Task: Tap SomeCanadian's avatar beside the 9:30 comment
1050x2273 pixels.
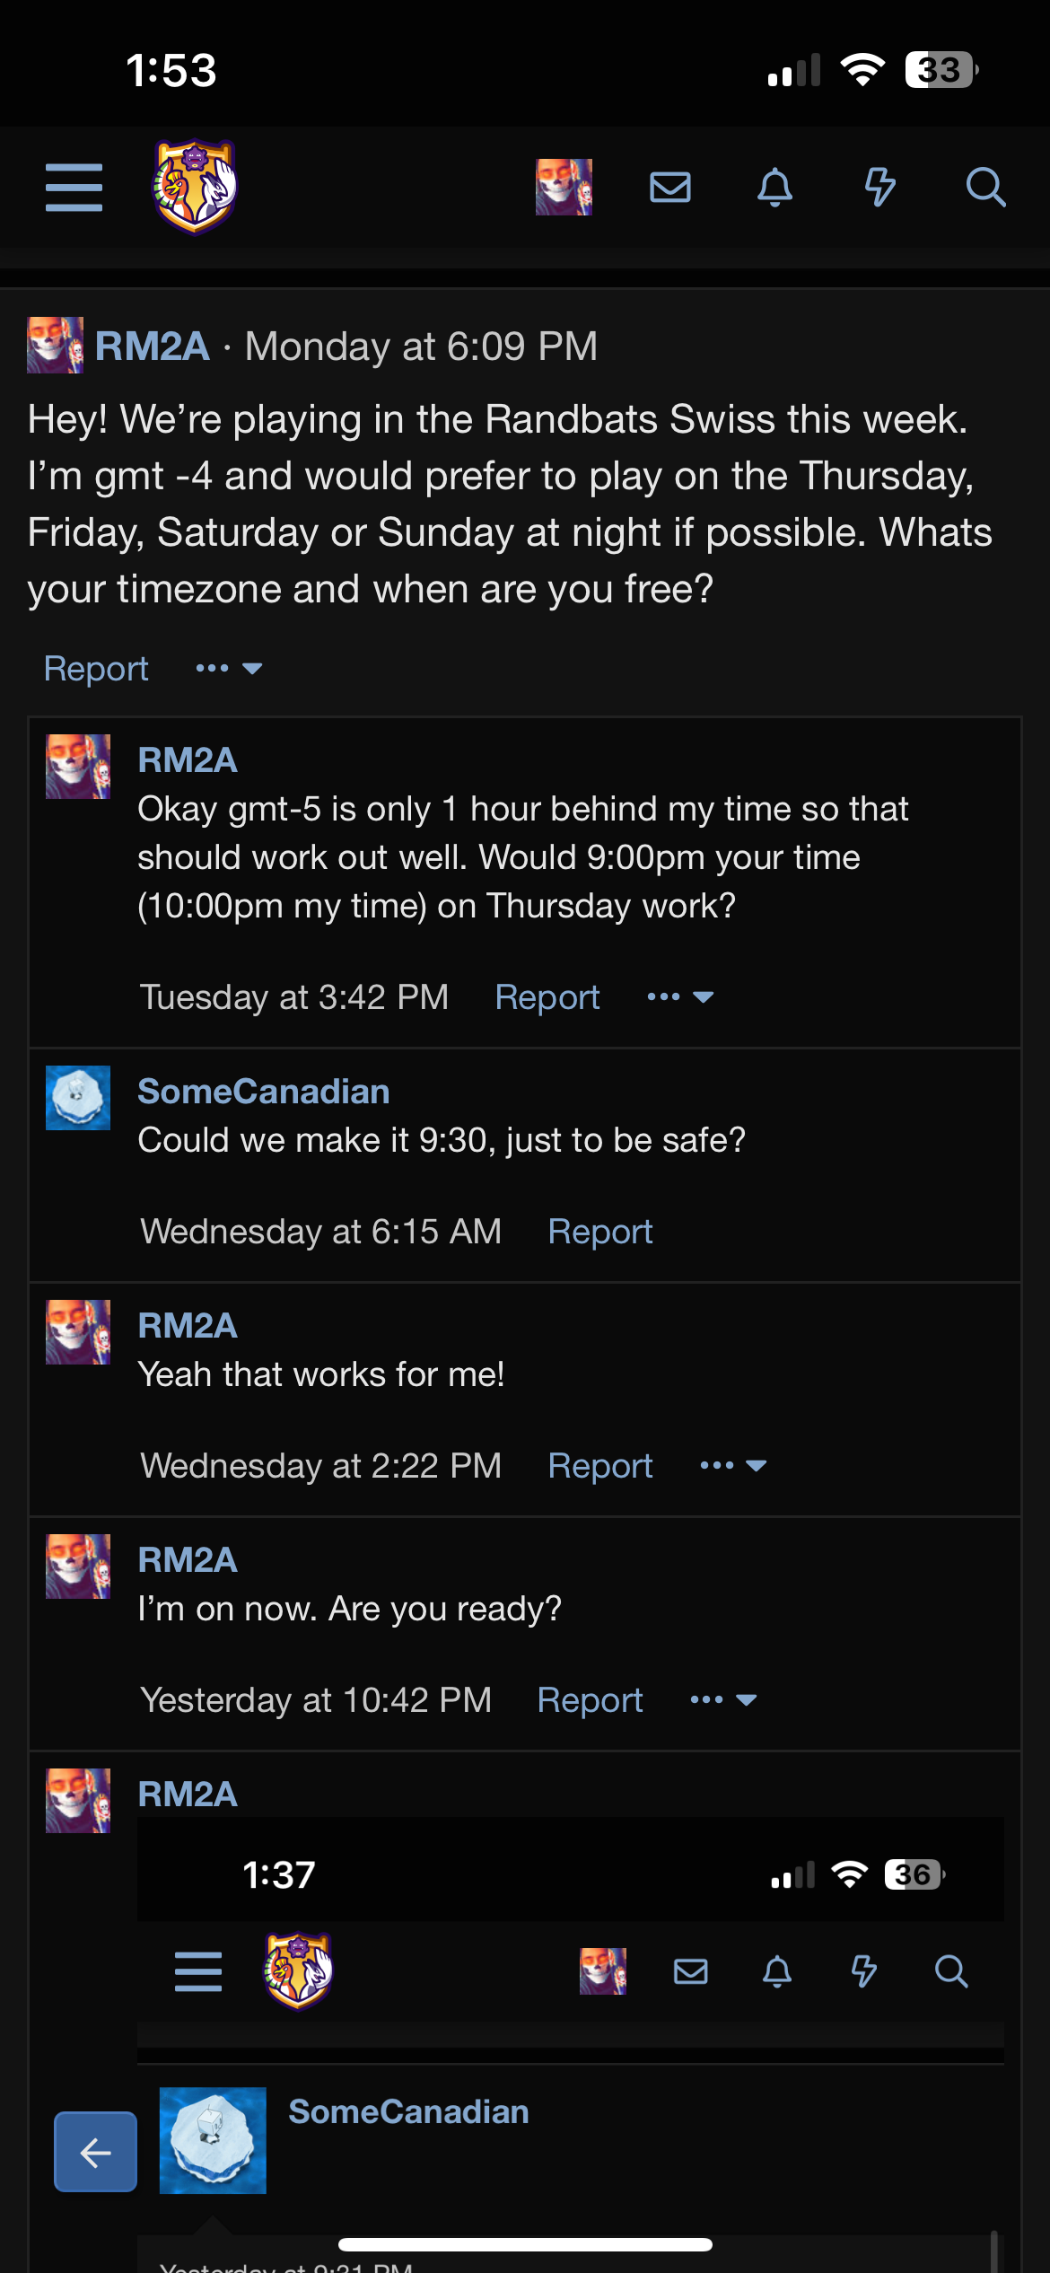Action: coord(78,1097)
